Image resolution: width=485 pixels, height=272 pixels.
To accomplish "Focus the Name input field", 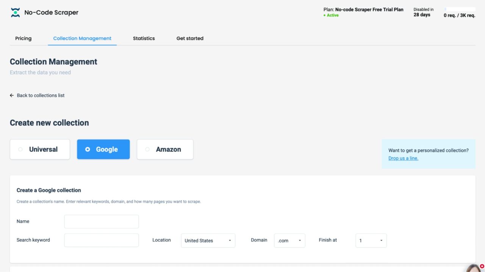I will pyautogui.click(x=102, y=222).
